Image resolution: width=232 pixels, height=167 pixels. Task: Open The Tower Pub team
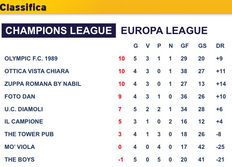pyautogui.click(x=29, y=134)
